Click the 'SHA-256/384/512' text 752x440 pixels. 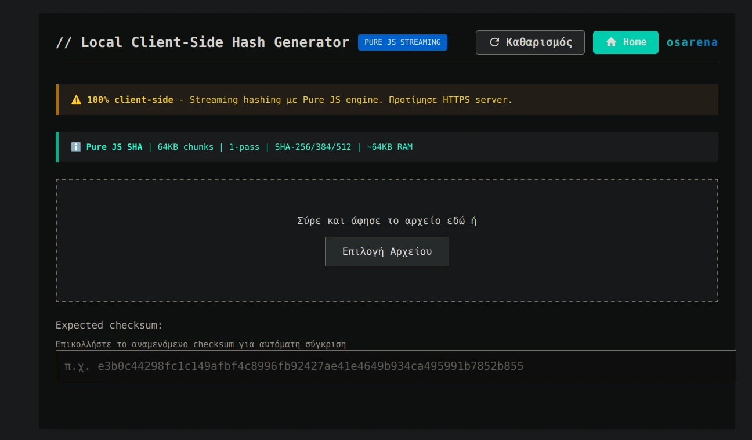pos(313,147)
